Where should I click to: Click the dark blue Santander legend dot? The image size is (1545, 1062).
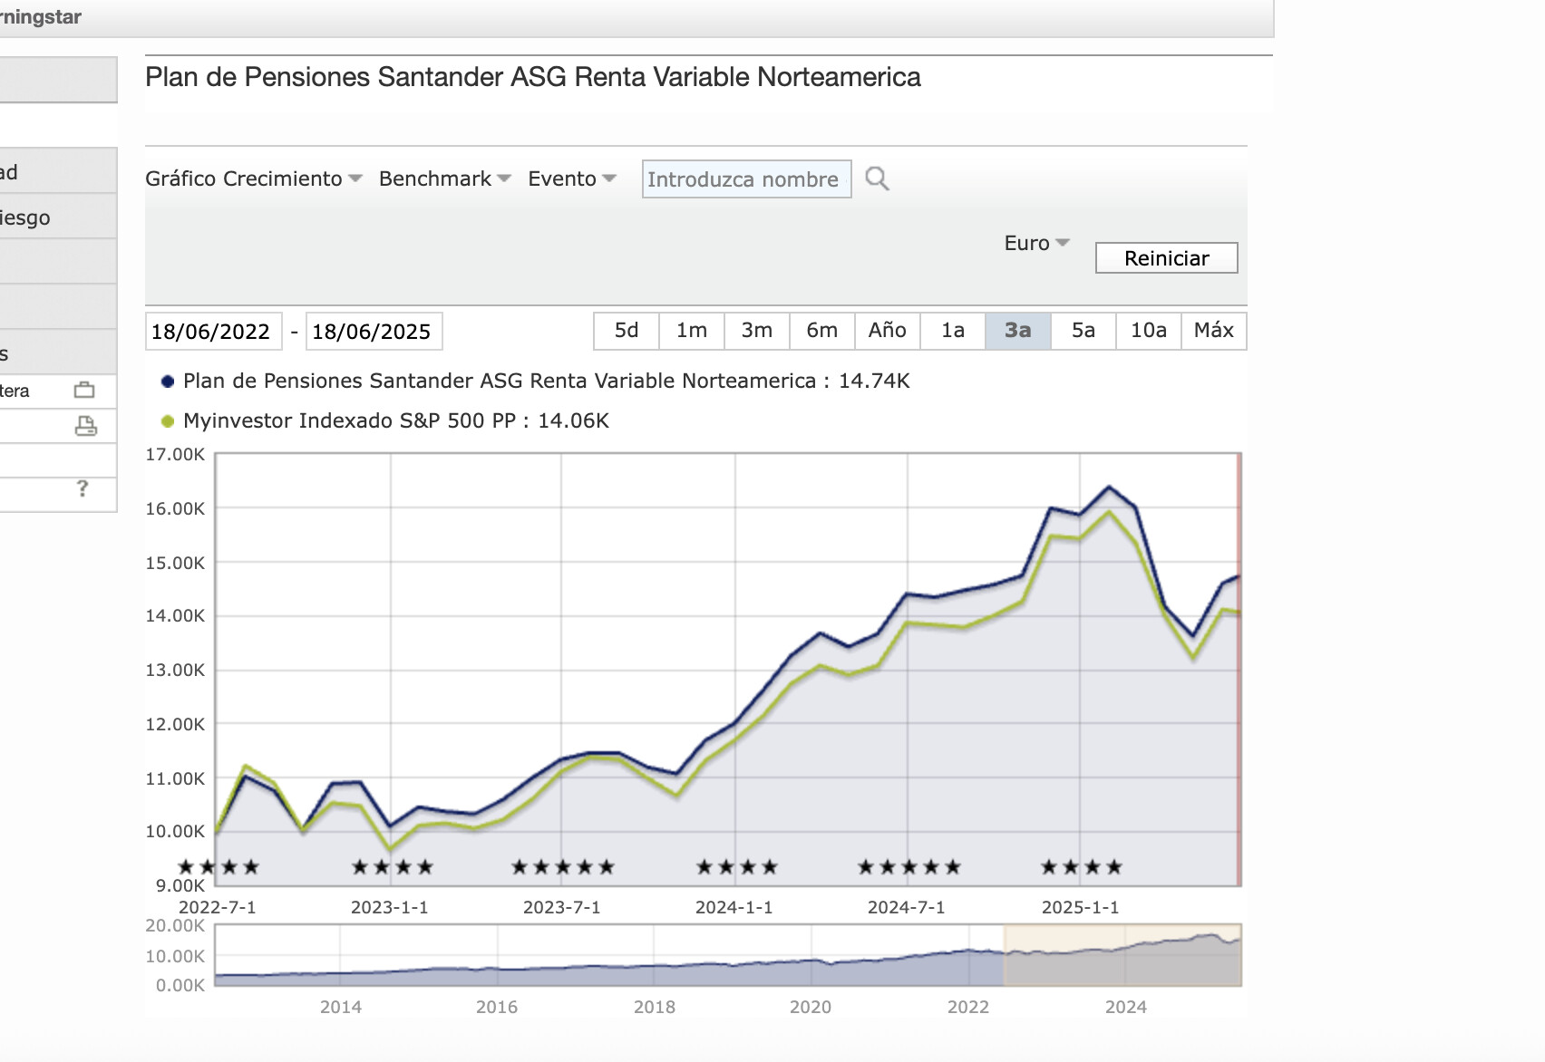click(x=167, y=381)
